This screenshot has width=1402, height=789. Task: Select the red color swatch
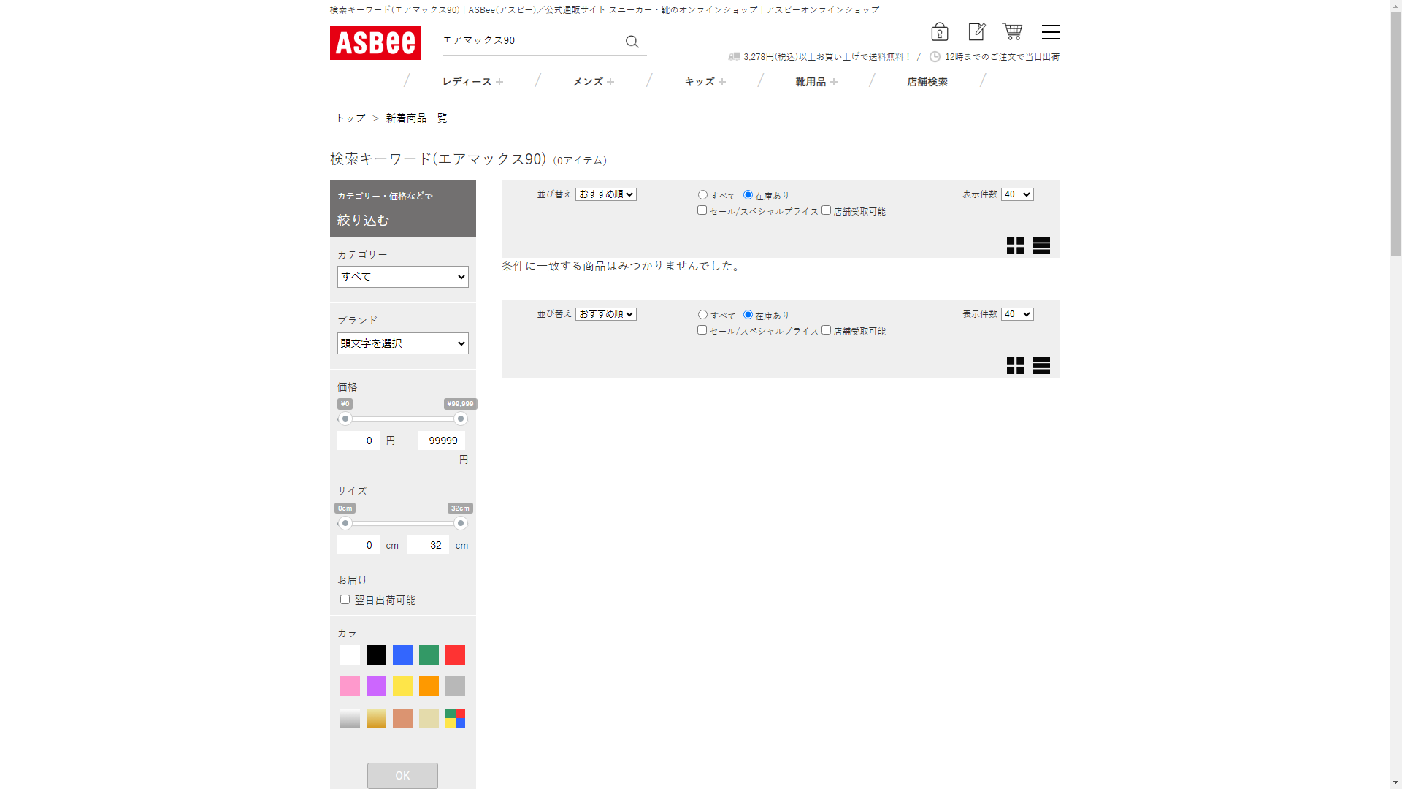(x=455, y=655)
